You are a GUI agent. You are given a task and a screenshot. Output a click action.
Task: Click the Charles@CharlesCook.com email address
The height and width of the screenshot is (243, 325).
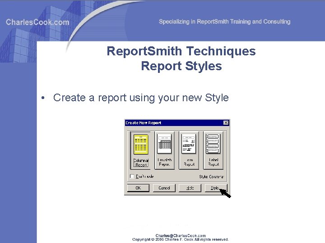tap(181, 235)
